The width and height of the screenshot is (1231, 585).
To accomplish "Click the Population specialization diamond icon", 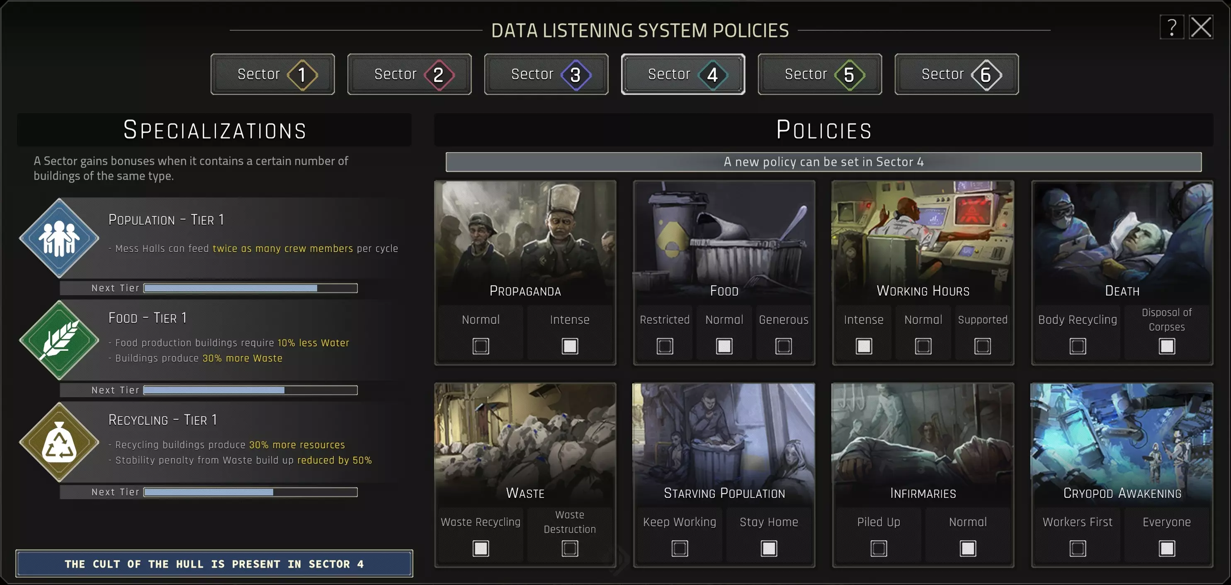I will pos(59,238).
